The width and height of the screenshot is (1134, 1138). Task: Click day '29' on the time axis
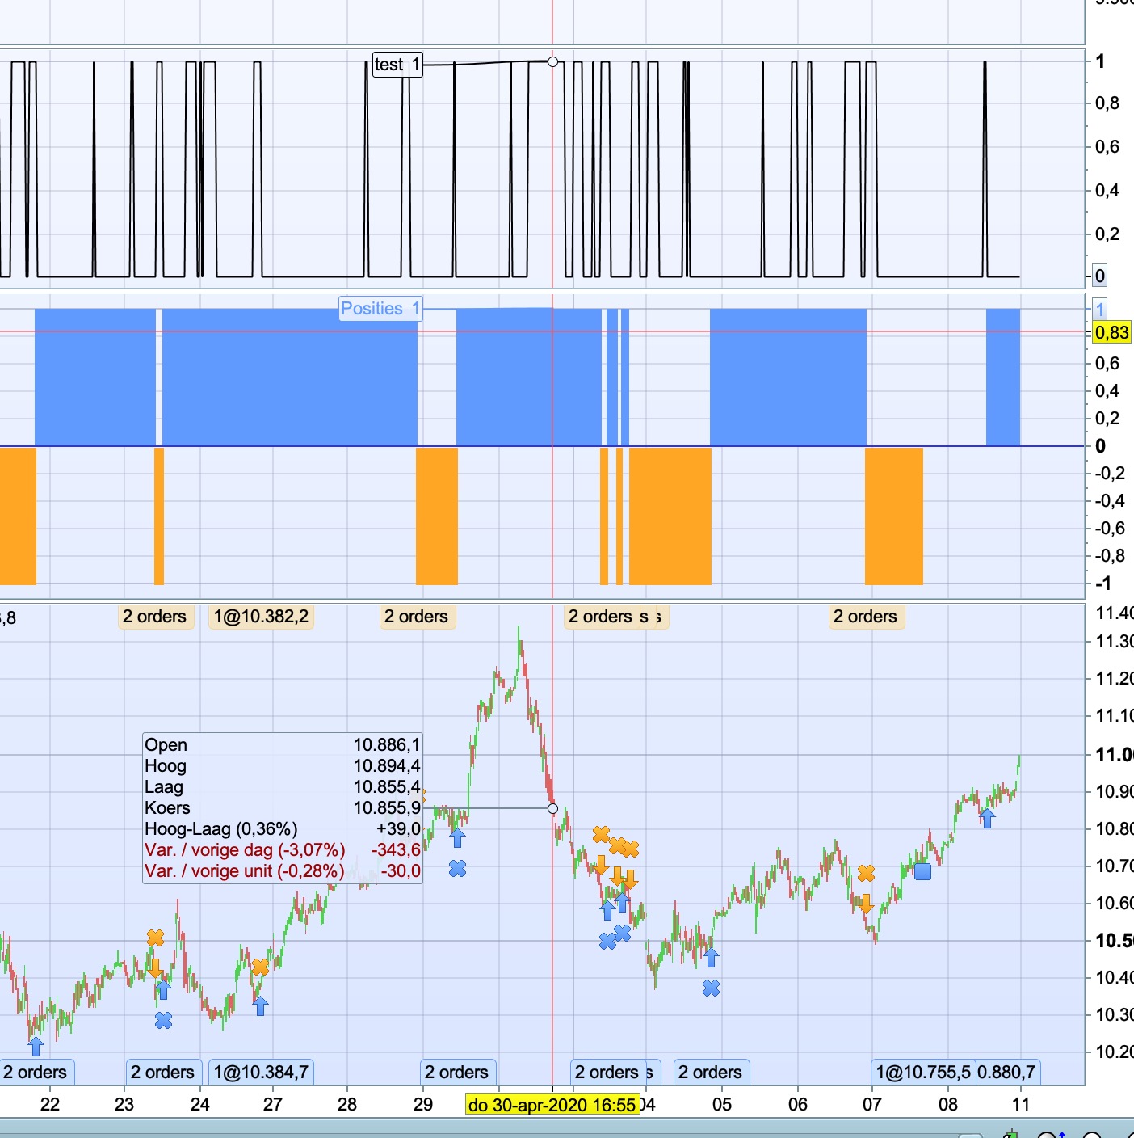pos(423,1105)
